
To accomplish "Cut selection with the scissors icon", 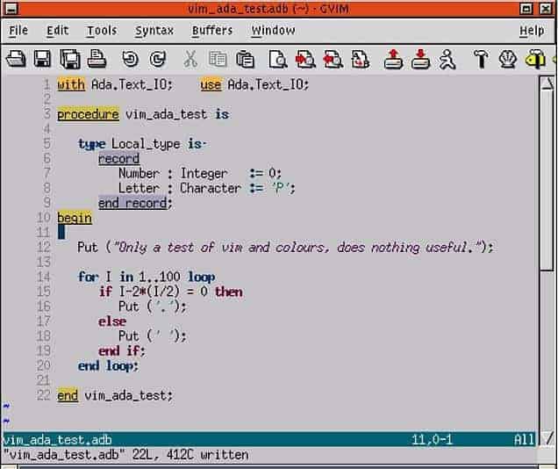I will tap(190, 60).
